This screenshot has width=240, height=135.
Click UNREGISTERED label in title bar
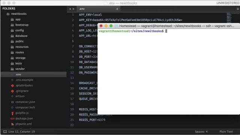pyautogui.click(x=228, y=3)
